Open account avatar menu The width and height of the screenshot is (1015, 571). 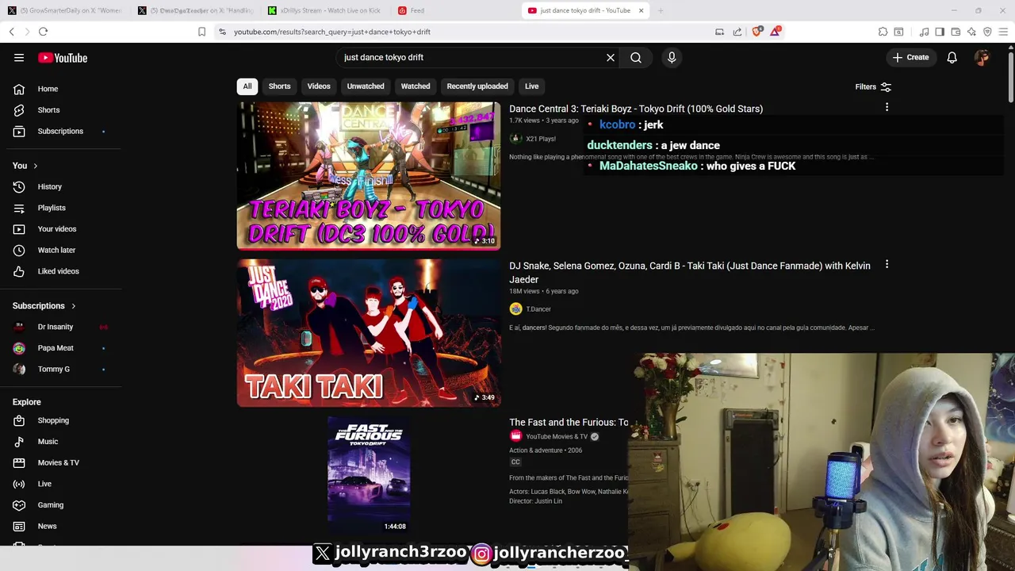pos(982,58)
